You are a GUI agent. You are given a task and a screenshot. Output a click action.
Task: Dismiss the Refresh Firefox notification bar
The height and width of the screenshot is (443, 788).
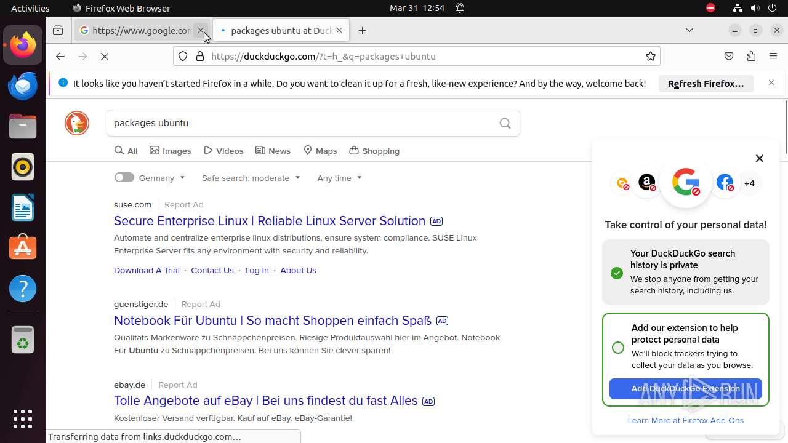(771, 82)
